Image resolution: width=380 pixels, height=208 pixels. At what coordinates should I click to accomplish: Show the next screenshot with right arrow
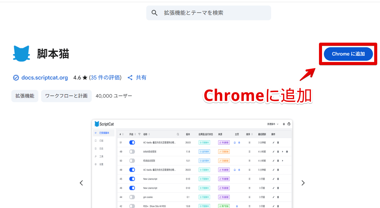pyautogui.click(x=303, y=183)
